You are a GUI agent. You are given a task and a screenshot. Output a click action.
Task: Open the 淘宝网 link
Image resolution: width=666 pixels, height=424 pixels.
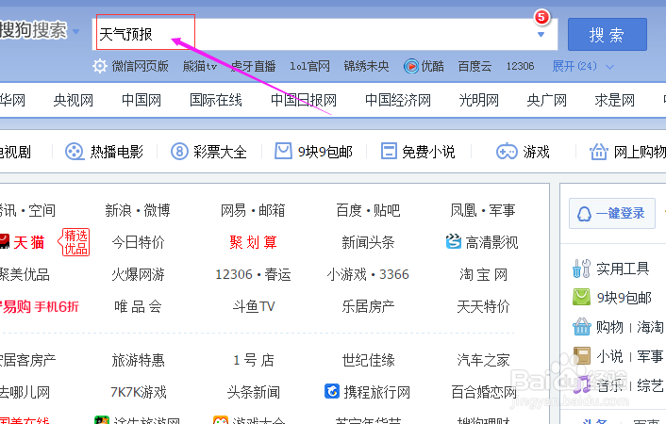tap(483, 274)
